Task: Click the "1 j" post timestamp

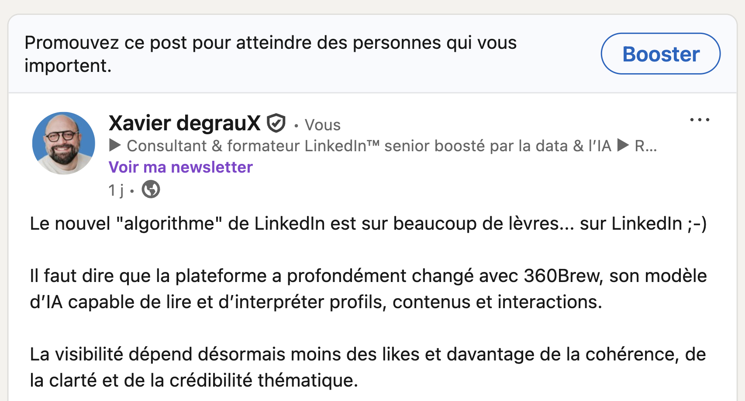Action: pos(116,190)
